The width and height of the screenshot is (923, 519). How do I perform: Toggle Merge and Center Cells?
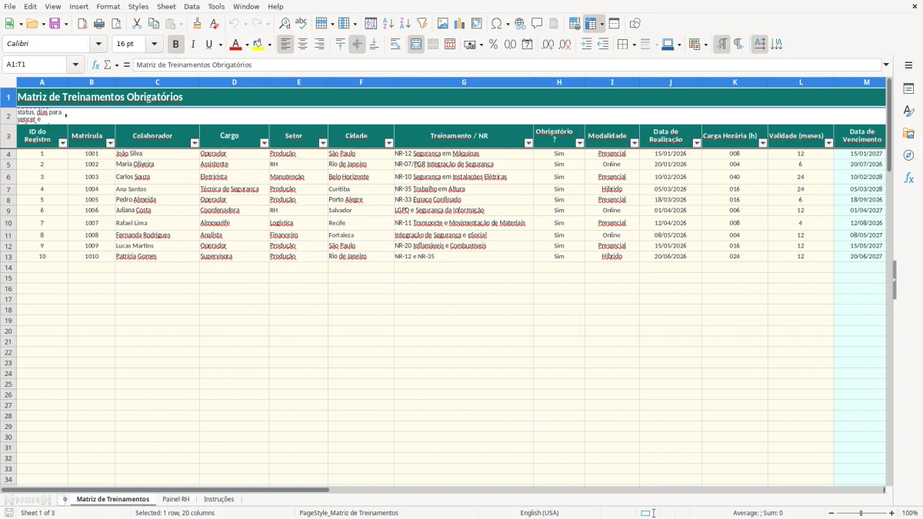pyautogui.click(x=416, y=45)
